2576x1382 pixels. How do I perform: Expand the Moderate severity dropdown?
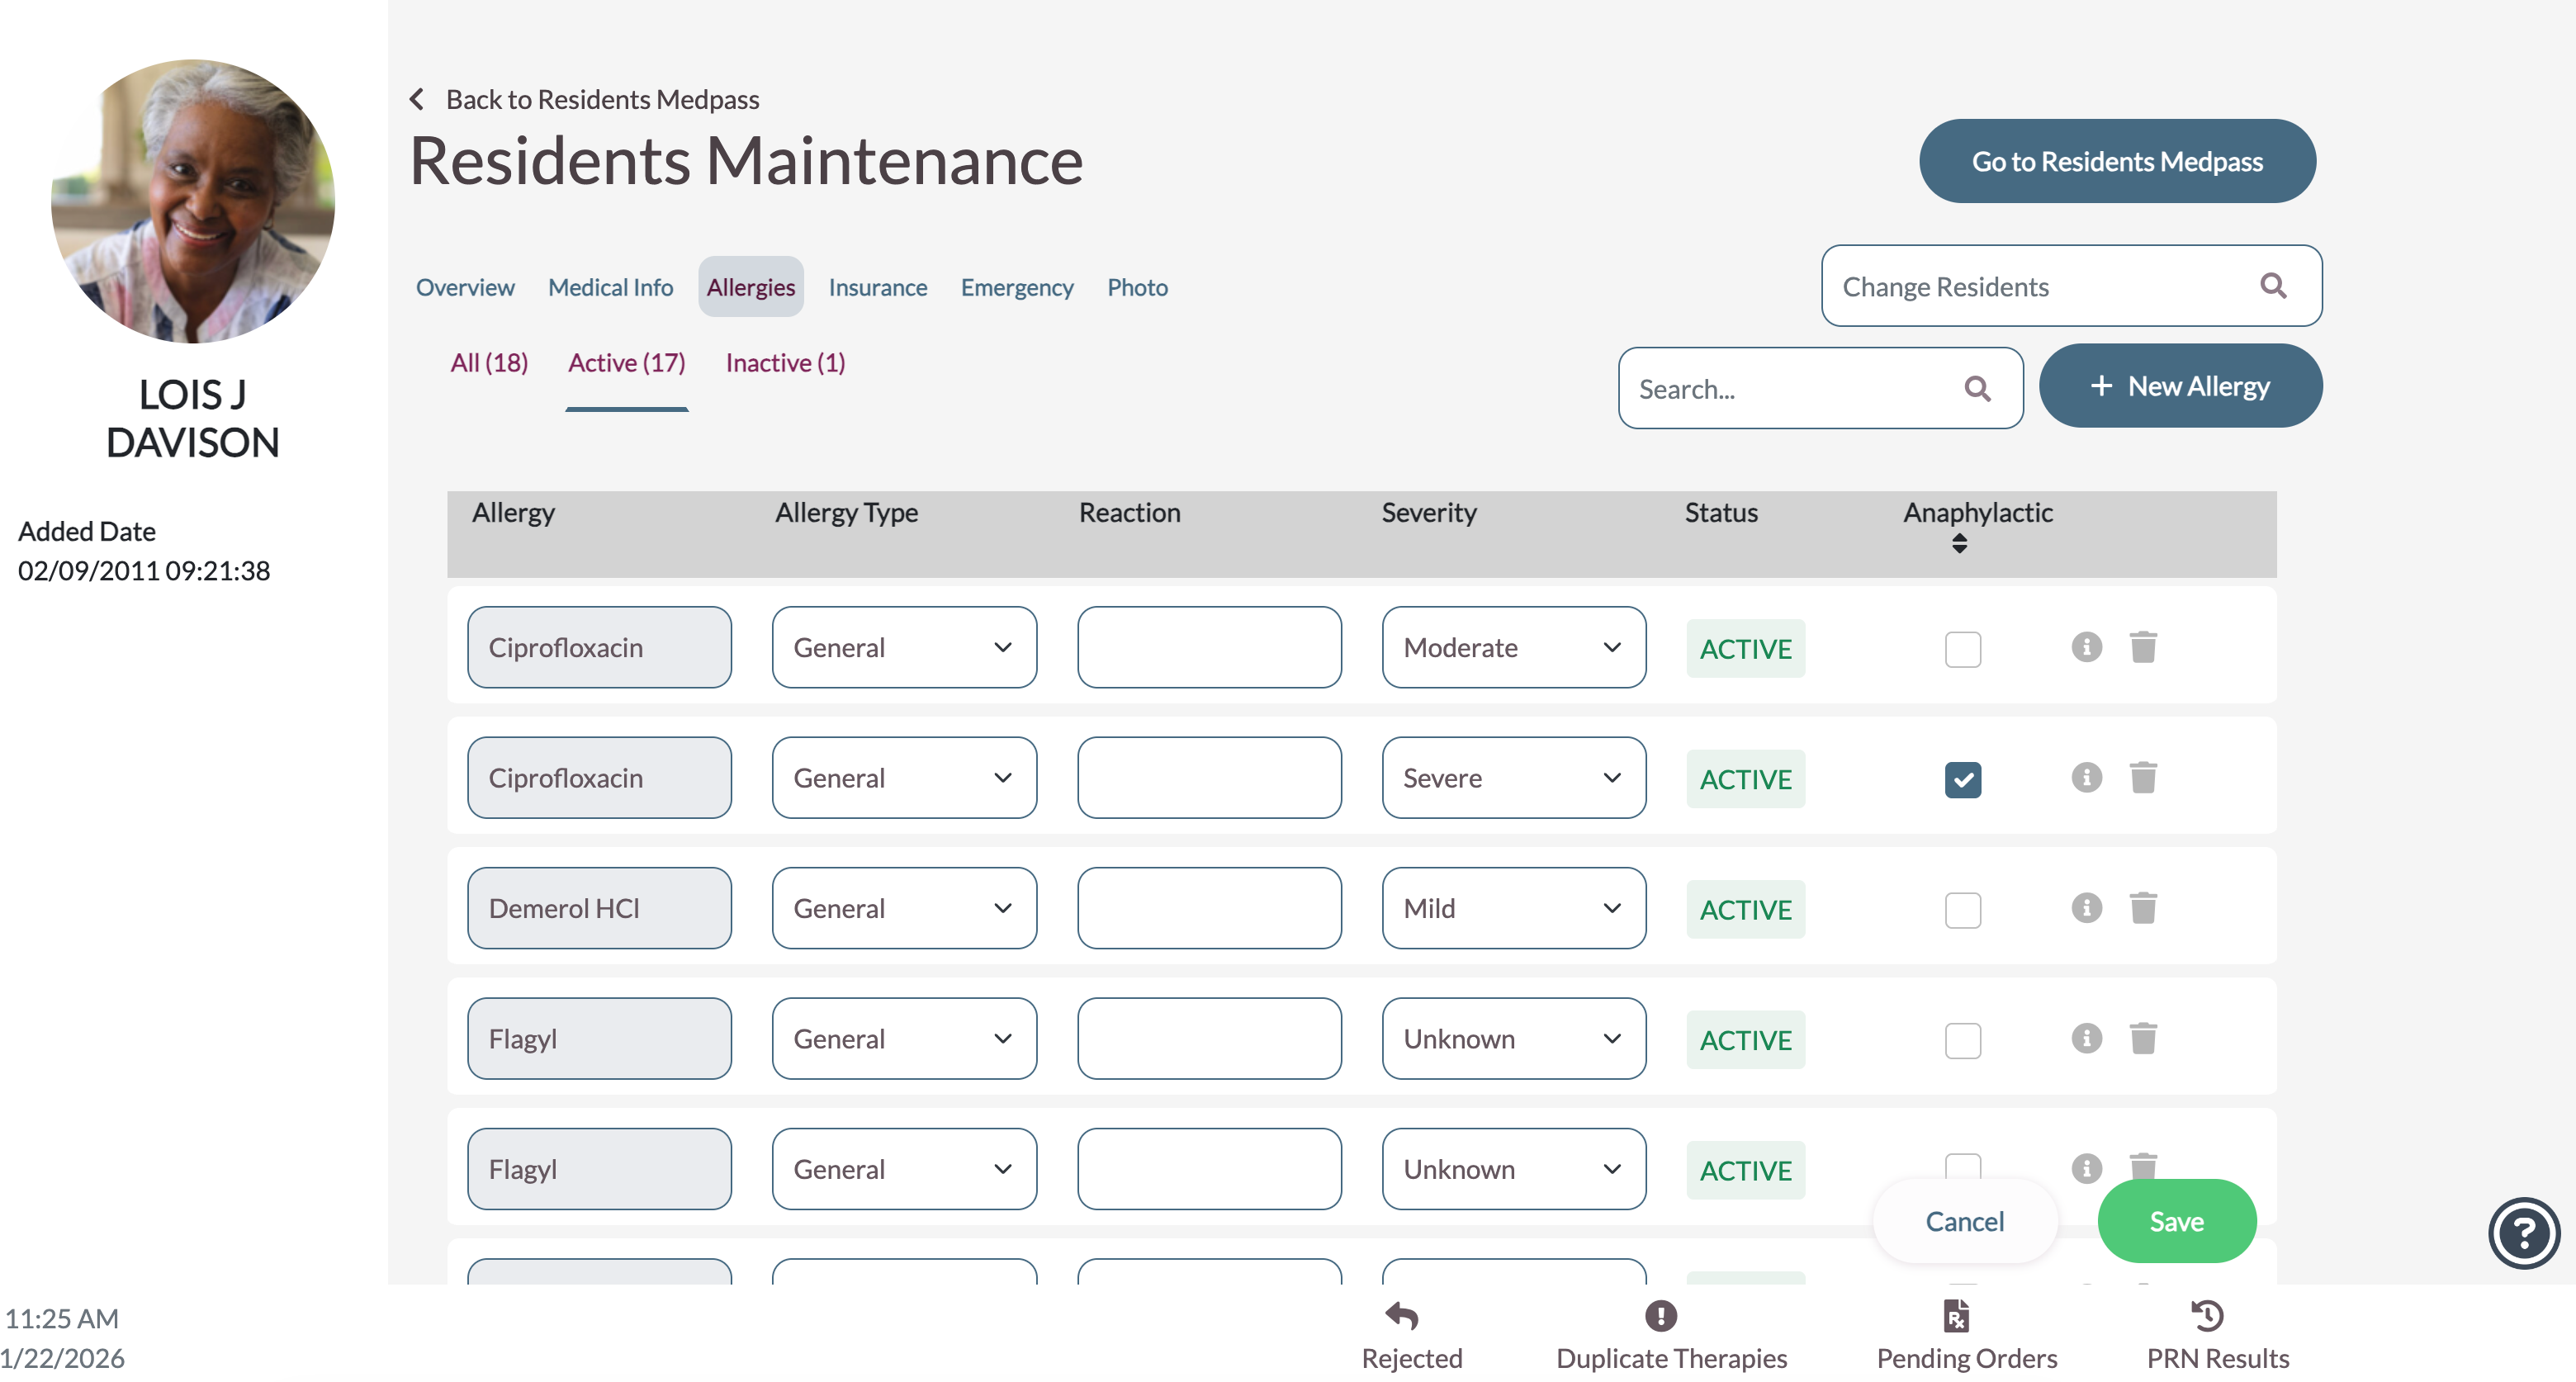coord(1513,647)
